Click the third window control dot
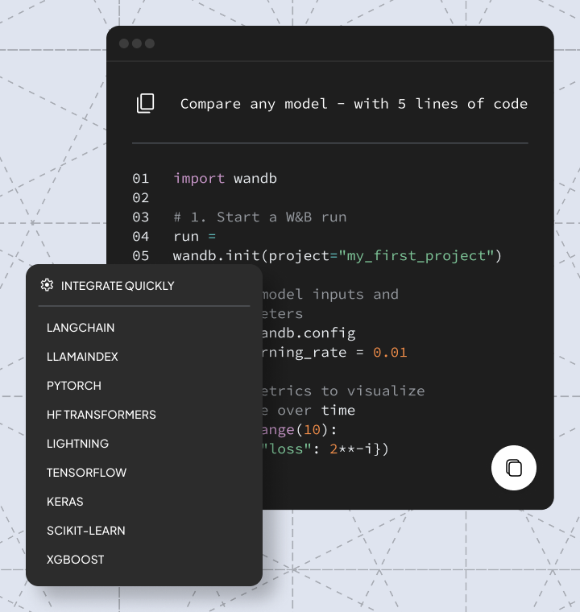 tap(150, 43)
